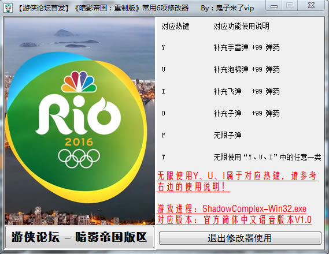This screenshot has height=254, width=329.
Task: Click 对应版本 V1.0 red text
Action: click(x=234, y=220)
